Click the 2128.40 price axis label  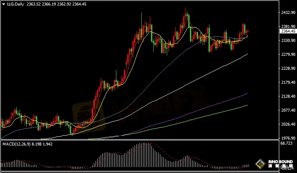pos(288,96)
